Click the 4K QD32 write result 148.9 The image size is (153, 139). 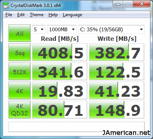pyautogui.click(x=117, y=110)
